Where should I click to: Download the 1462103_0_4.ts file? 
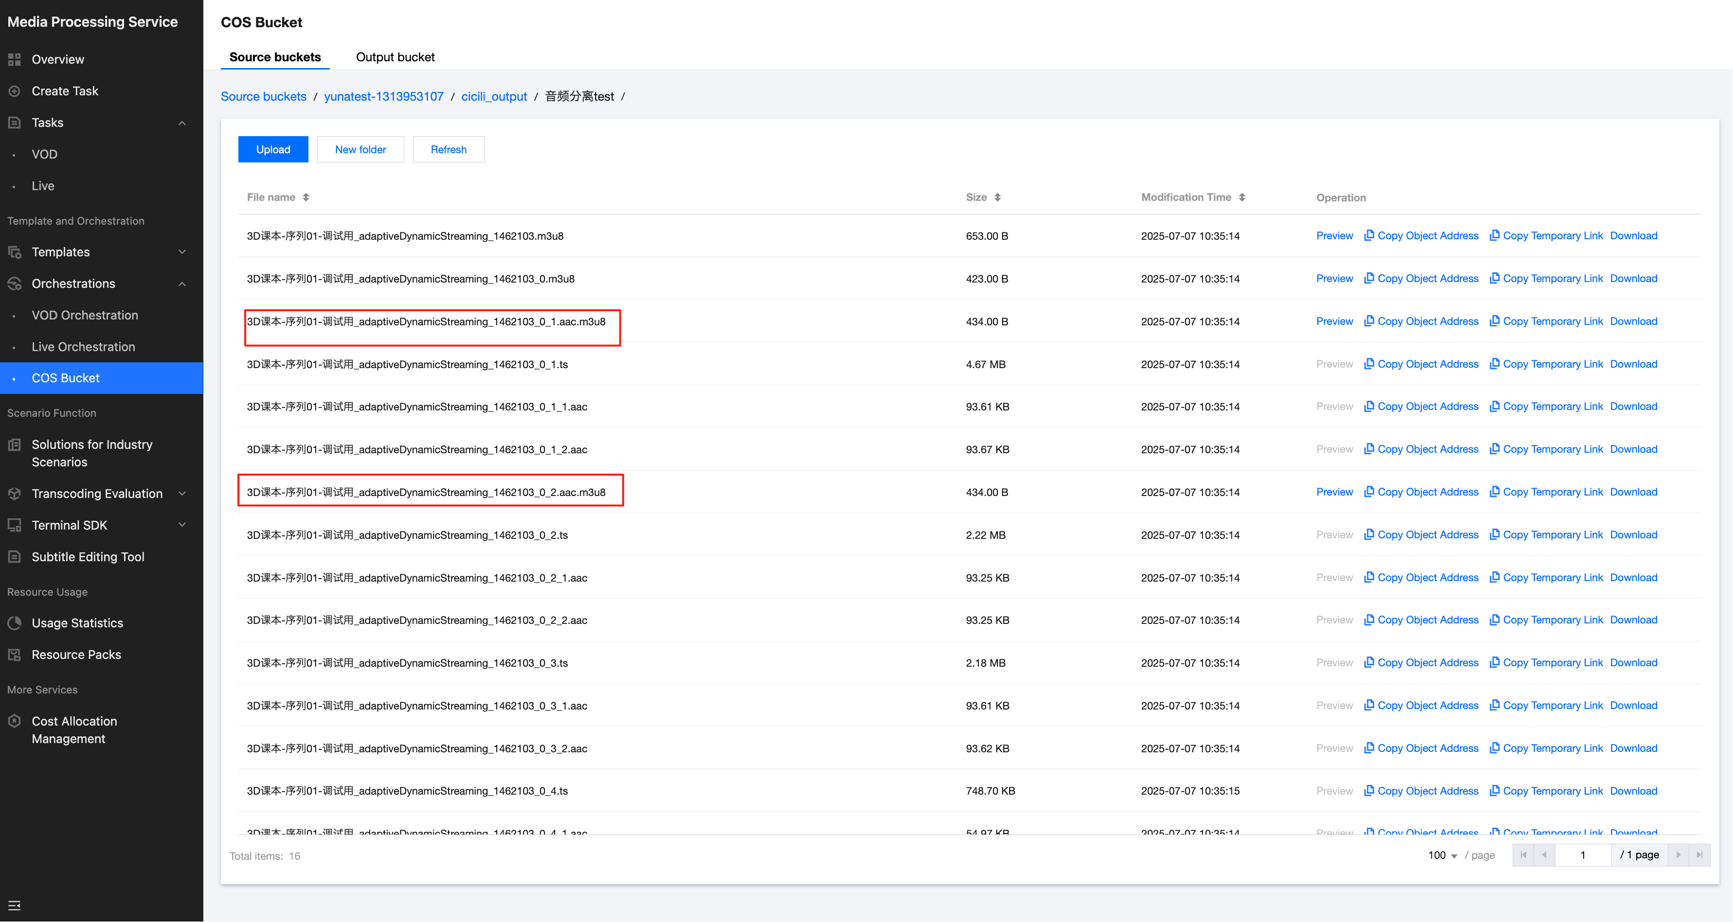(x=1633, y=792)
